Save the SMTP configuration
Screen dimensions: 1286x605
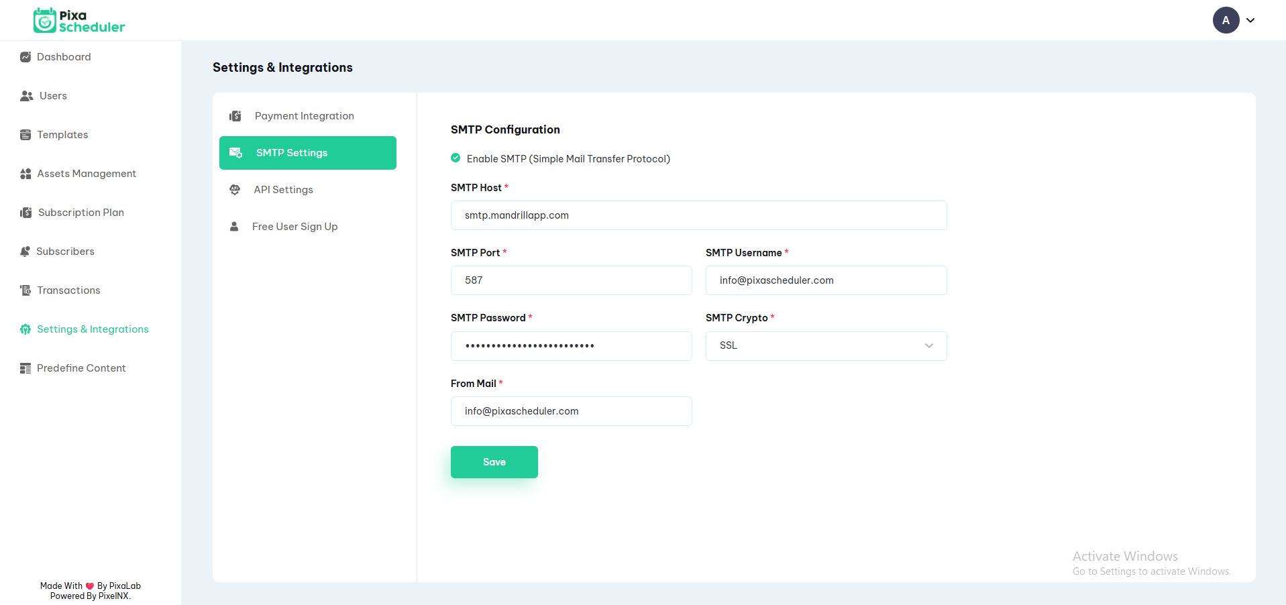[494, 462]
